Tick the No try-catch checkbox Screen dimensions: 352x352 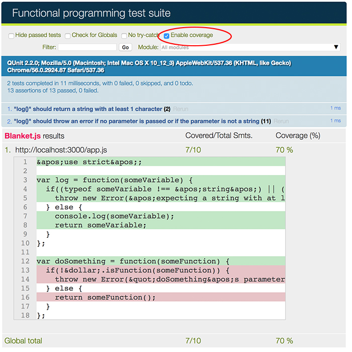124,36
